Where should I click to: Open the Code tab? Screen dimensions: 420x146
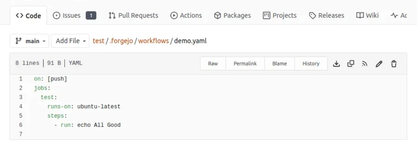28,15
